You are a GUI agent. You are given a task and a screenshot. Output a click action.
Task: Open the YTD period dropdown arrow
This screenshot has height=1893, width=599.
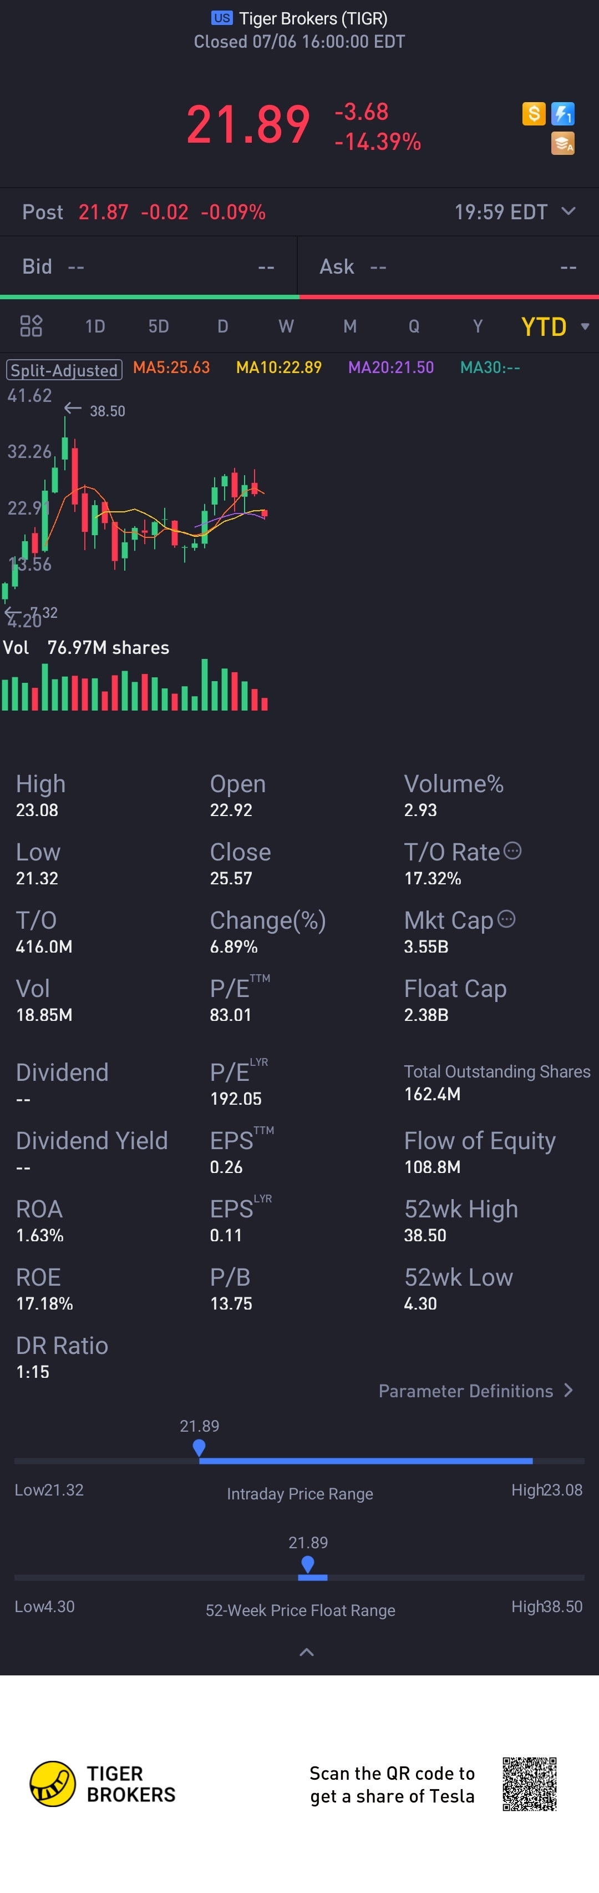pos(585,326)
